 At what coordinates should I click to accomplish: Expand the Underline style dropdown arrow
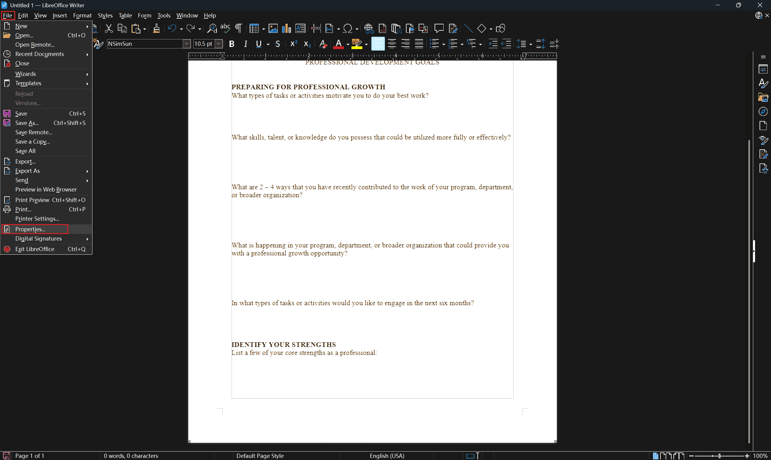(268, 44)
